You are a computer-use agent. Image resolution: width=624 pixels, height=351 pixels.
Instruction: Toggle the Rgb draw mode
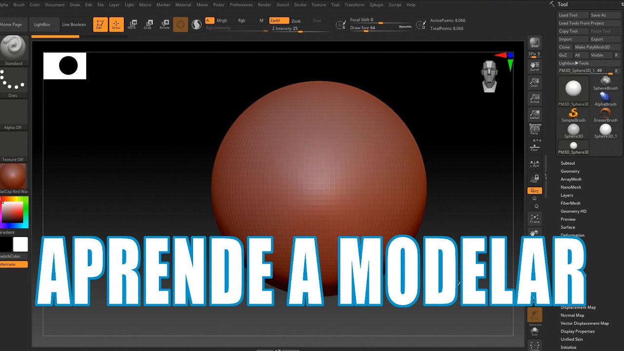(x=242, y=20)
